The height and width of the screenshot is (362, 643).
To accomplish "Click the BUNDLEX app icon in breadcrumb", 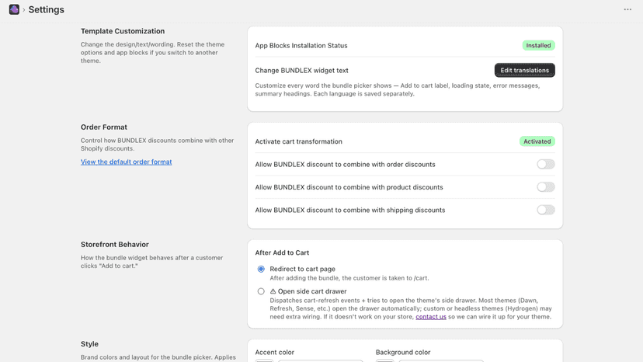I will [14, 9].
